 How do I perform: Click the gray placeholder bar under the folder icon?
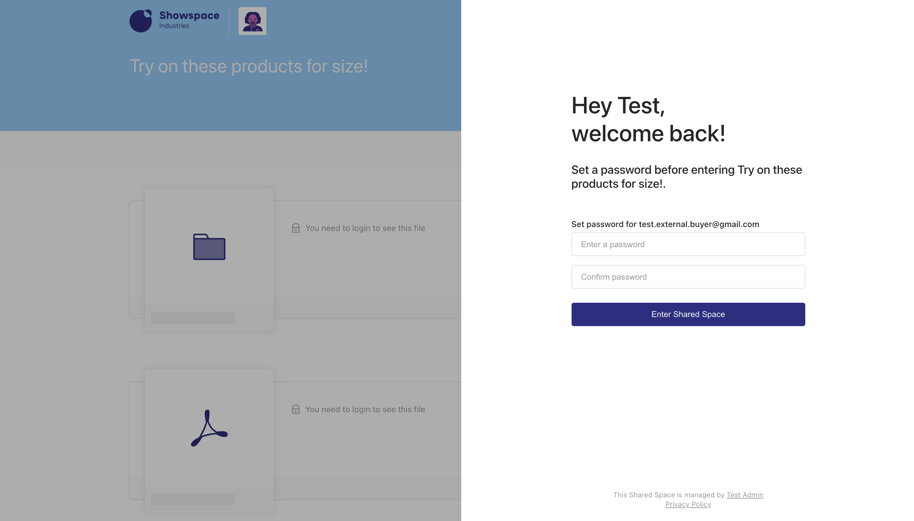pyautogui.click(x=193, y=318)
